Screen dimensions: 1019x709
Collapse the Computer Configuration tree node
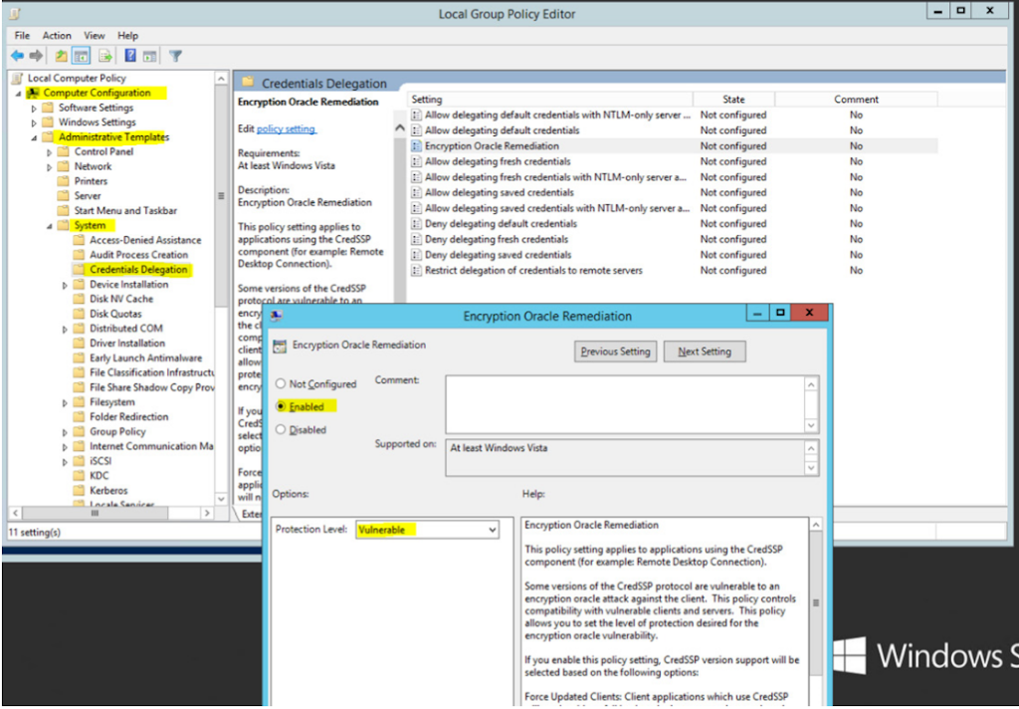point(19,94)
